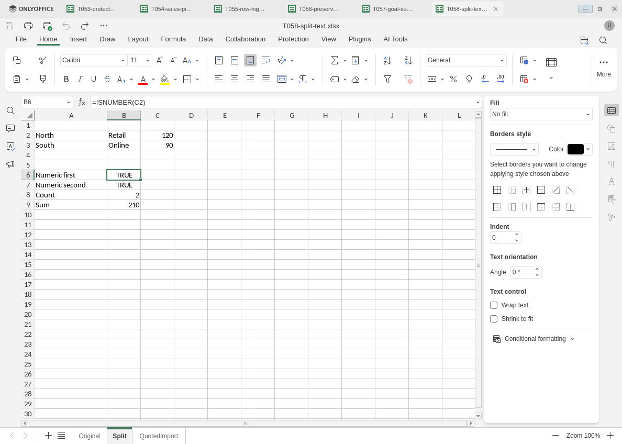Click the formula bar input field
This screenshot has height=444, width=622.
coord(282,103)
